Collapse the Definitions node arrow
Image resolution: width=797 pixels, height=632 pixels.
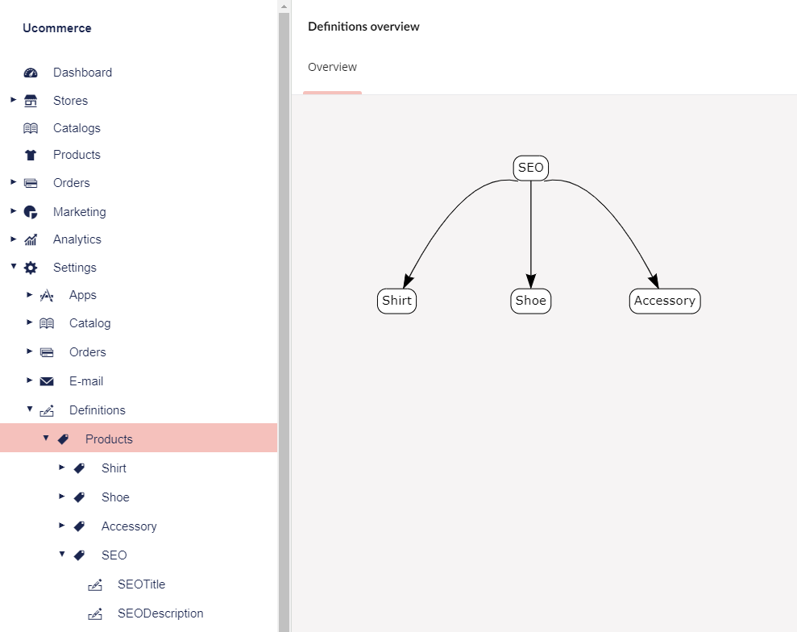pos(30,409)
